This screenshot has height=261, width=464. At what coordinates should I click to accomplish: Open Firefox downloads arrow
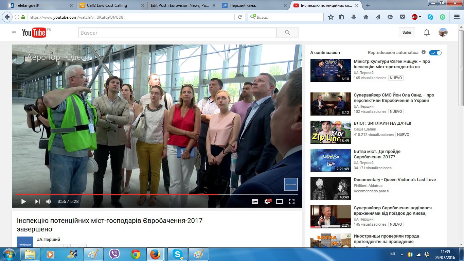coord(354,17)
